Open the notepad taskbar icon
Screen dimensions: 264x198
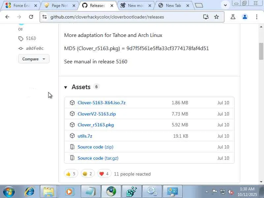coord(90,192)
